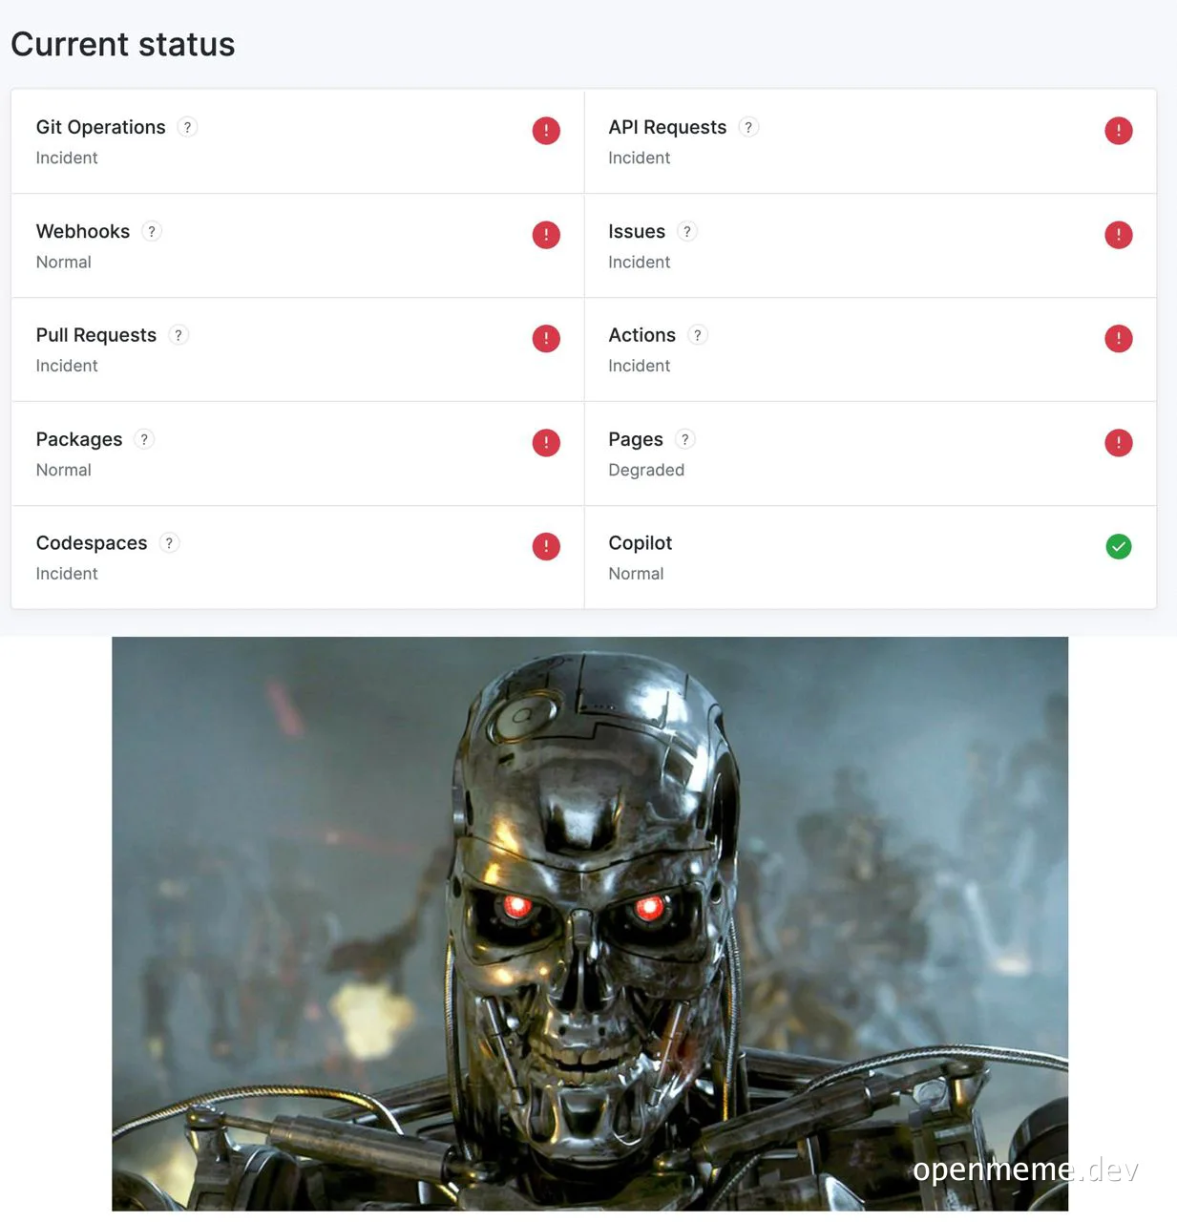Select the Webhooks component name
This screenshot has height=1222, width=1177.
(x=83, y=232)
